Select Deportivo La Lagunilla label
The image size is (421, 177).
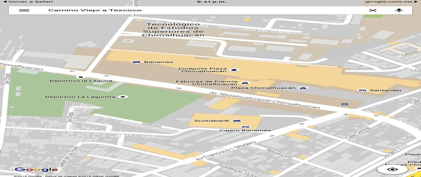point(80,97)
